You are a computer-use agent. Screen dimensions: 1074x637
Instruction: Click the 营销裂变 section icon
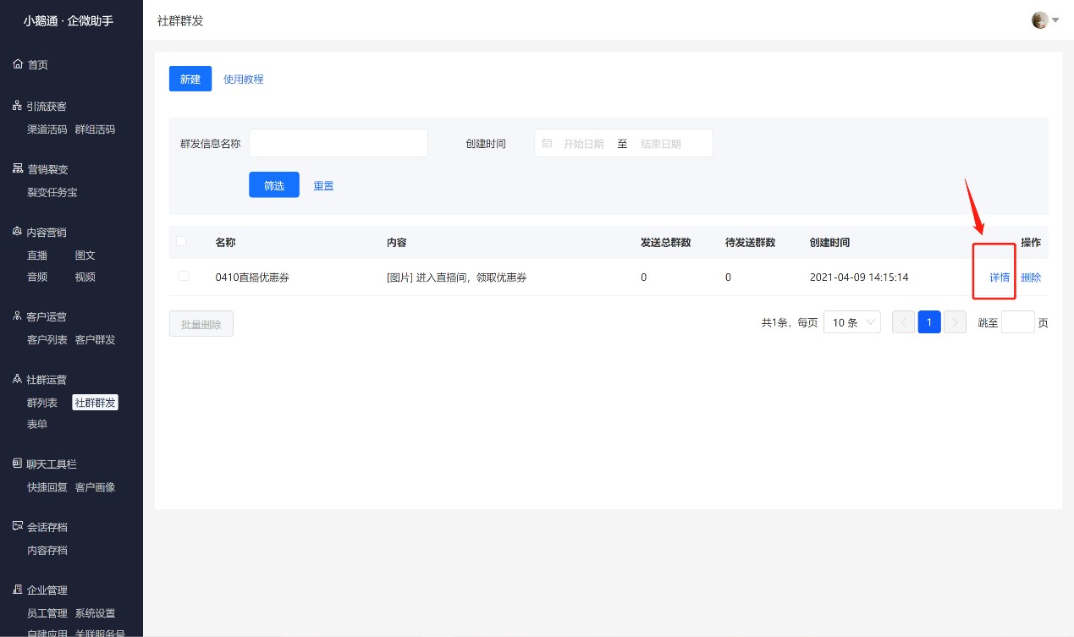[18, 168]
